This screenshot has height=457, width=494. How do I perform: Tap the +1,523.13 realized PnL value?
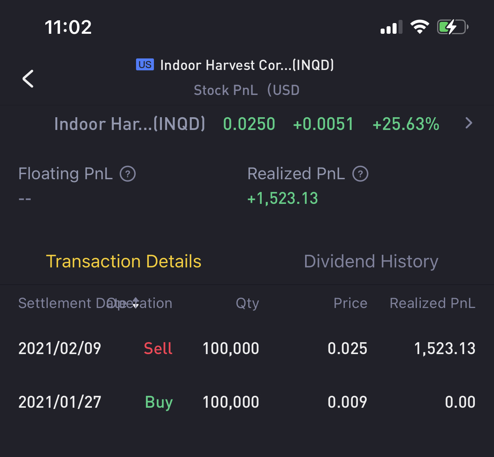pos(283,198)
